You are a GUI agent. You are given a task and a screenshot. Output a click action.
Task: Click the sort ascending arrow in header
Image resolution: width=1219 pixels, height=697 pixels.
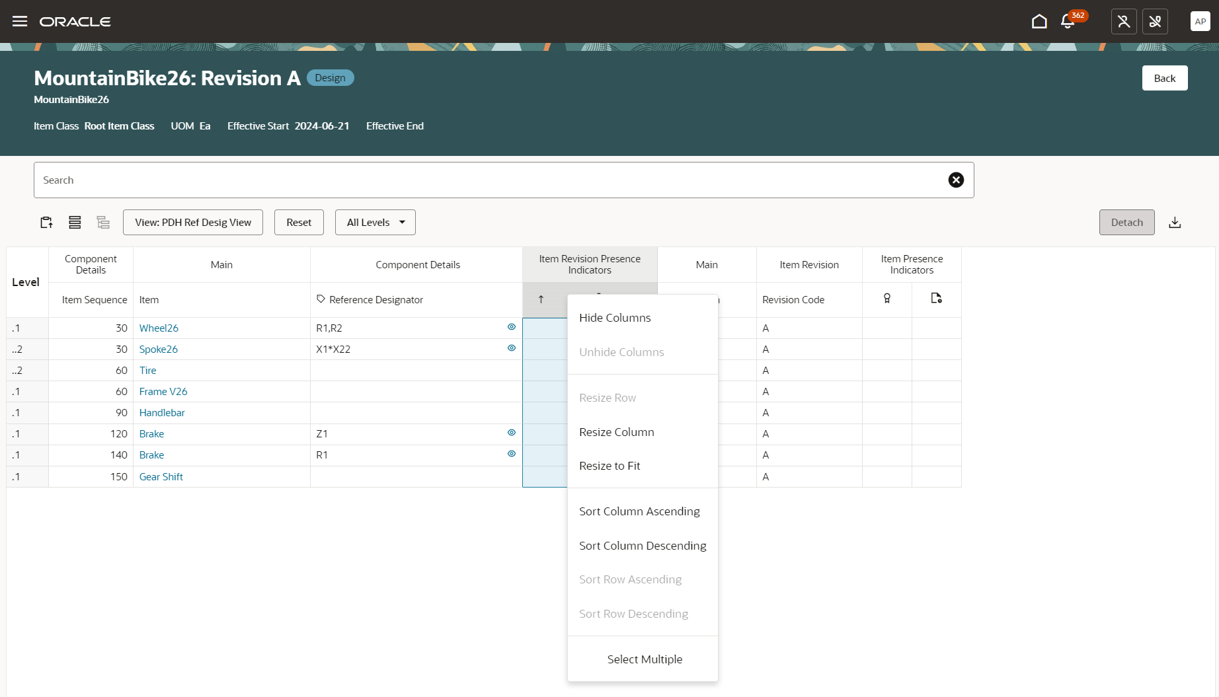pos(541,299)
